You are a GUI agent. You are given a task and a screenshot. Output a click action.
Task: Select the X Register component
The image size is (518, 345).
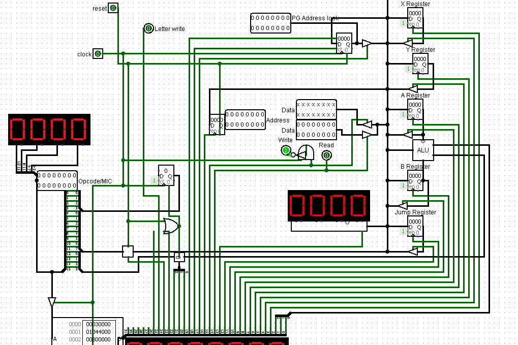click(x=415, y=19)
